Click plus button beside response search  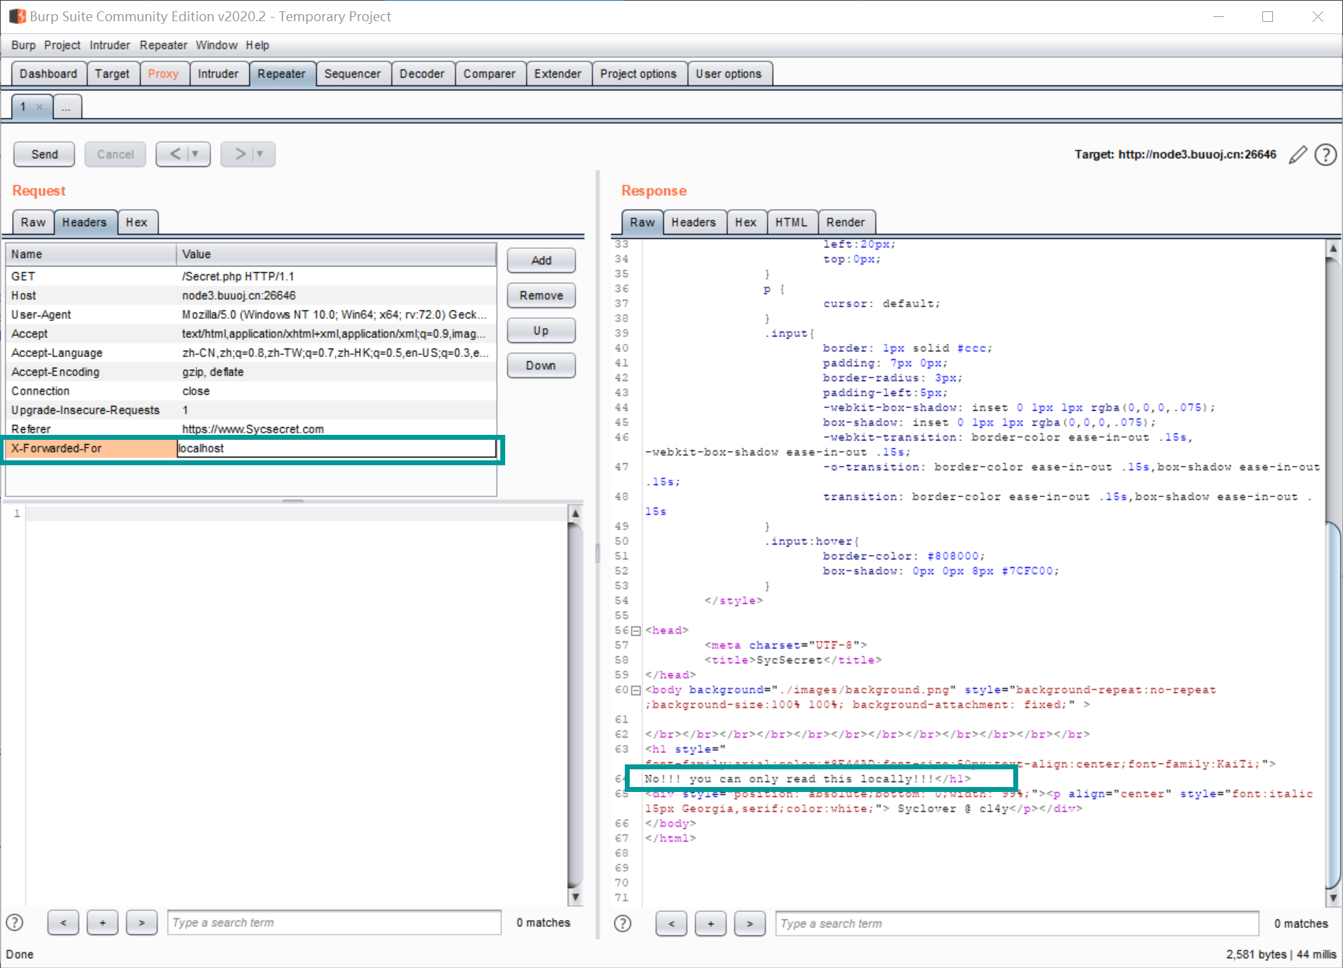[710, 923]
